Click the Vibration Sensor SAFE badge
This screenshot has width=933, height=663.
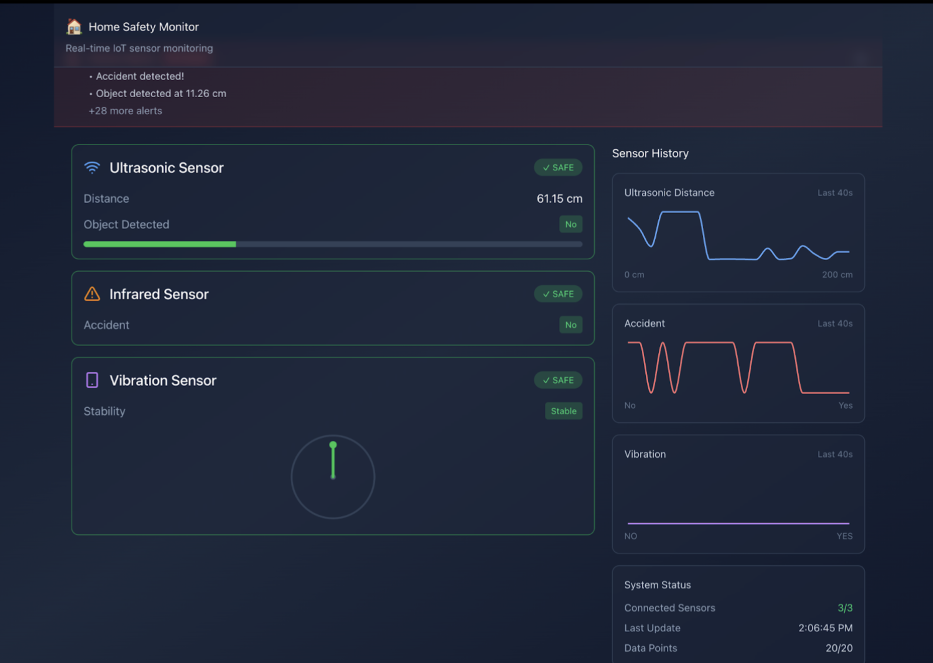point(558,380)
